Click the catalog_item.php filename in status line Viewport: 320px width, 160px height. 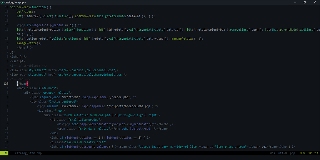28,153
